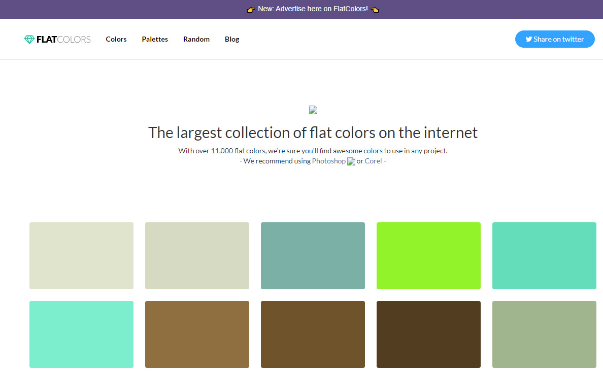Go to the Random colors page
The image size is (603, 372).
click(196, 39)
